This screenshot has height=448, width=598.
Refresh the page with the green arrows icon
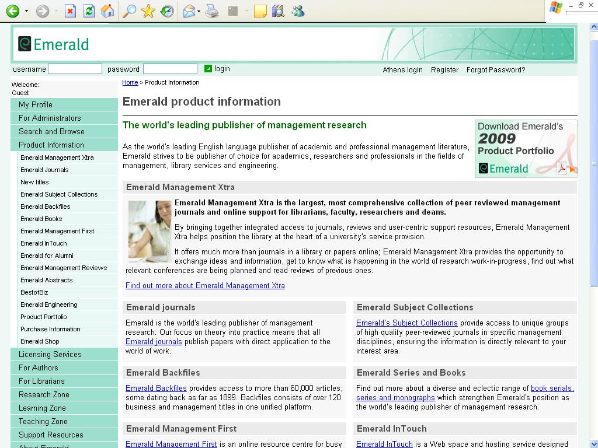click(x=89, y=11)
